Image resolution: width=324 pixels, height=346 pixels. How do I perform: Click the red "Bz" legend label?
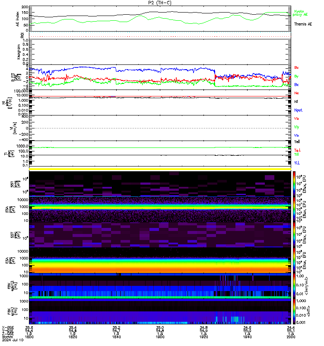[x=296, y=67]
